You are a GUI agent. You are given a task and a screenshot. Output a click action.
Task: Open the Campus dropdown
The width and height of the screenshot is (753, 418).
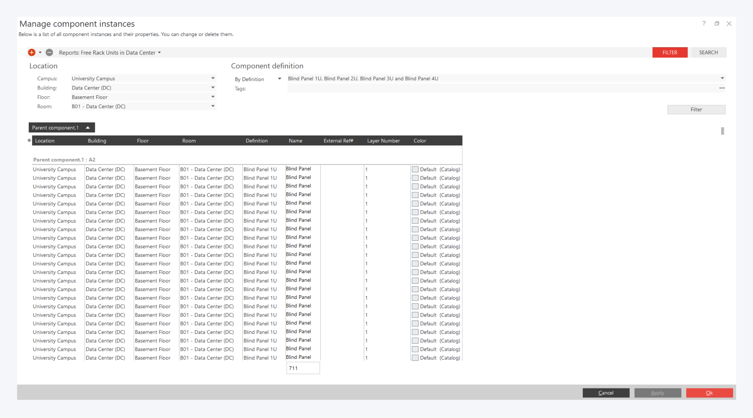(213, 78)
